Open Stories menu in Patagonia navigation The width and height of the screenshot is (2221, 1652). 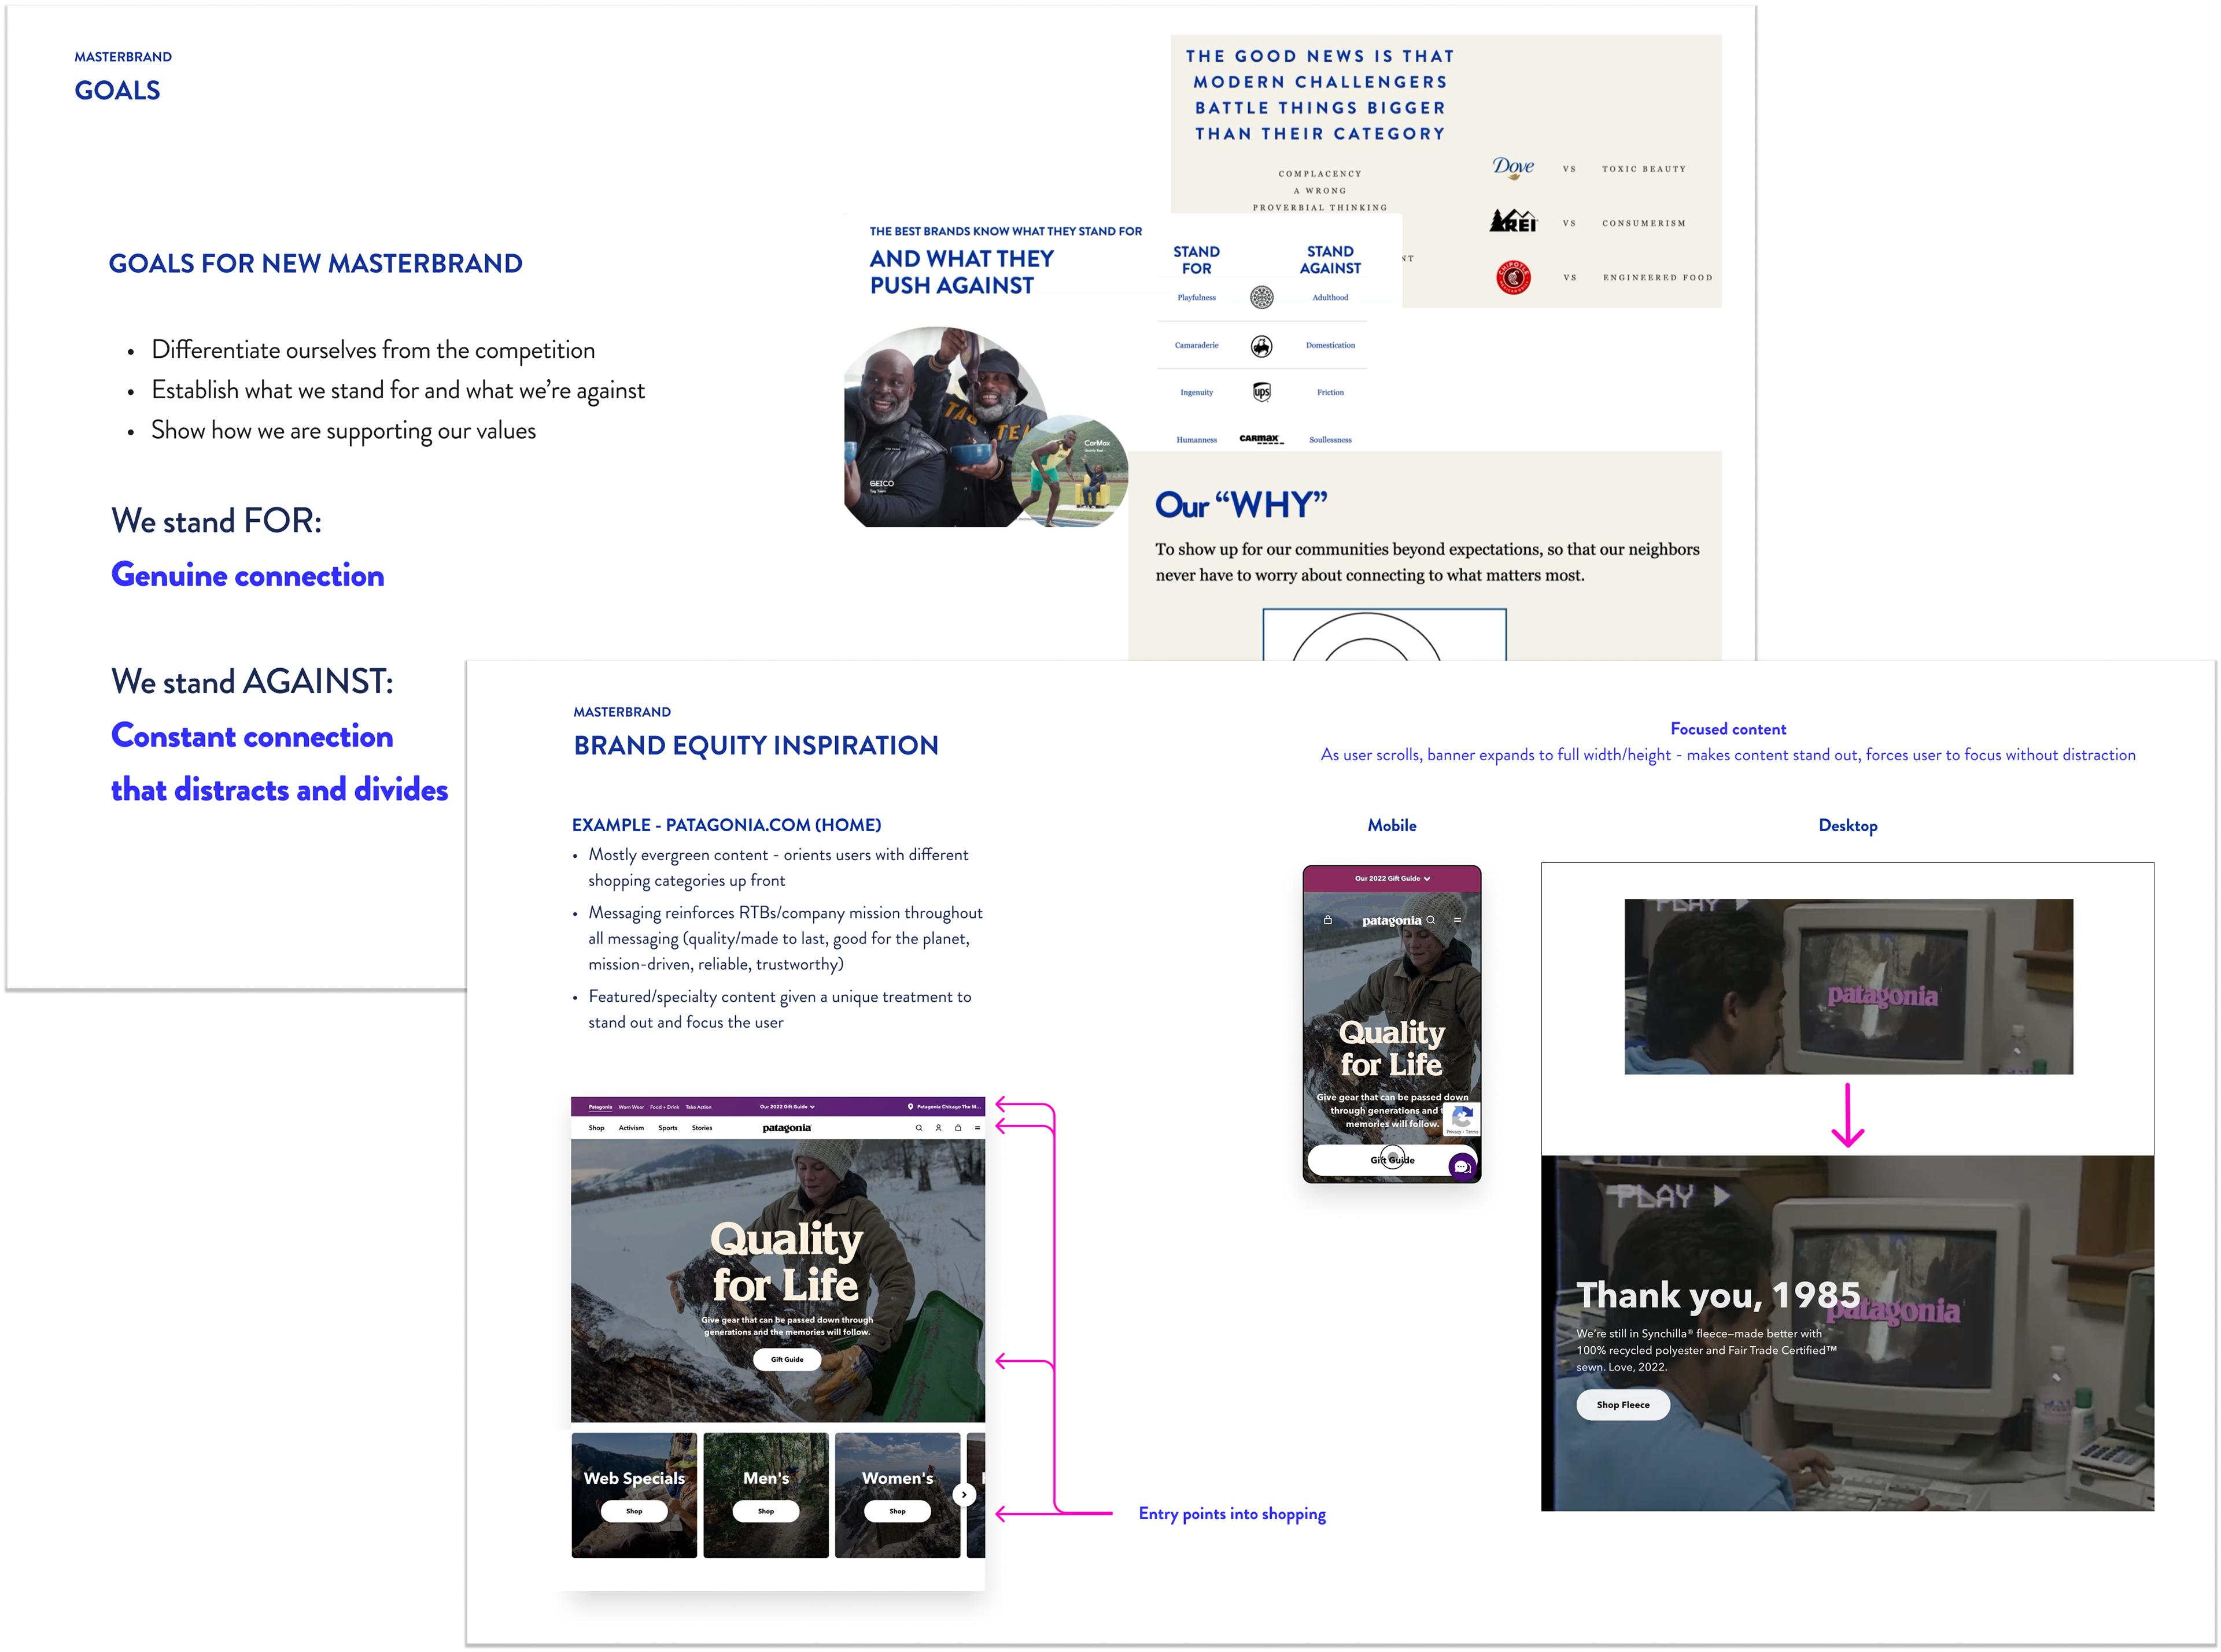702,1128
